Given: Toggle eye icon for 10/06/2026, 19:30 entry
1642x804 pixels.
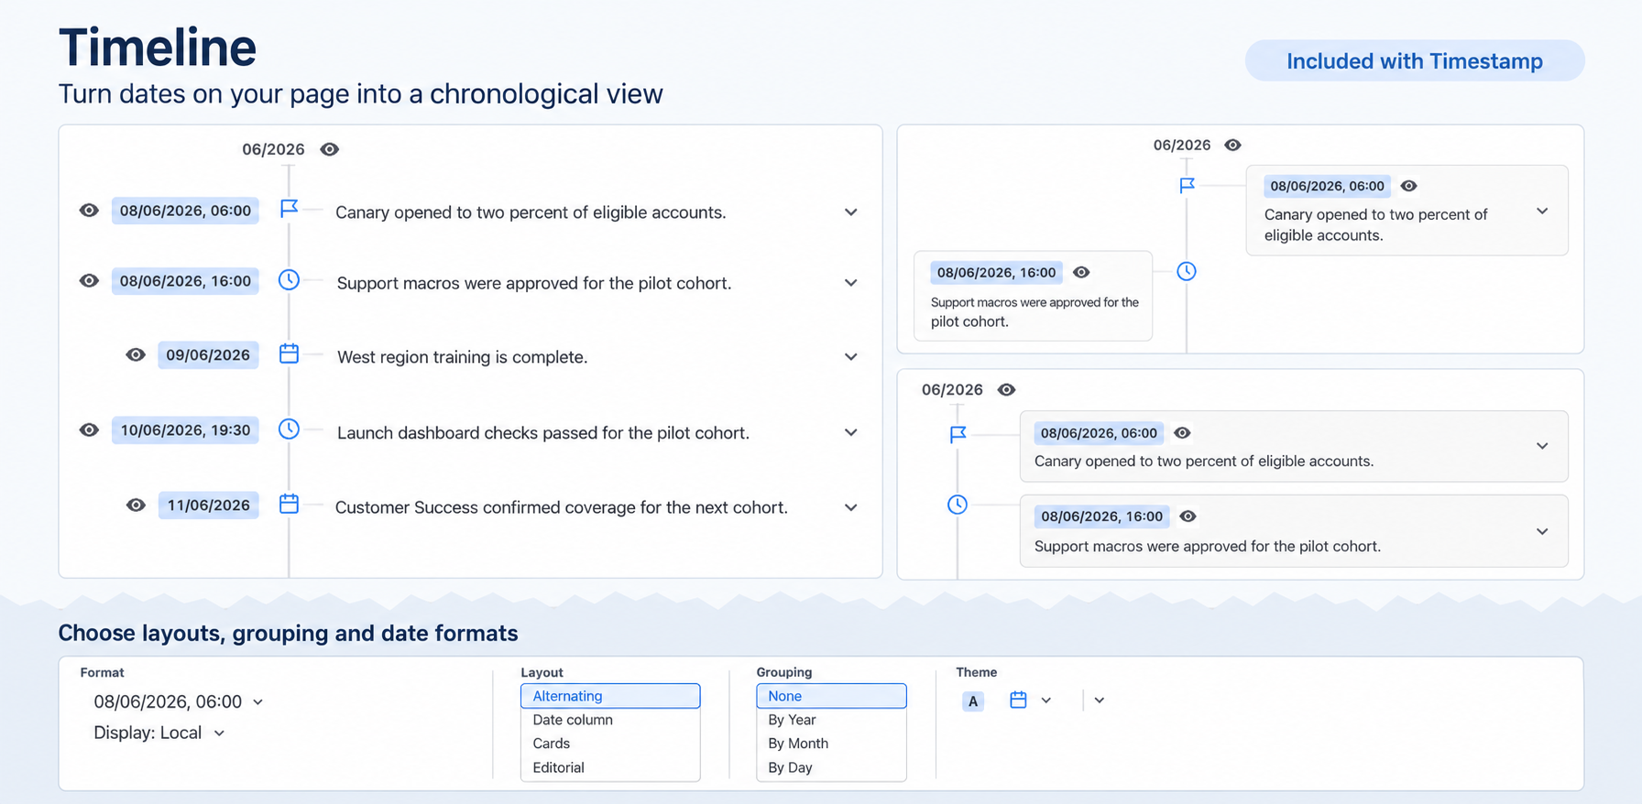Looking at the screenshot, I should point(89,430).
